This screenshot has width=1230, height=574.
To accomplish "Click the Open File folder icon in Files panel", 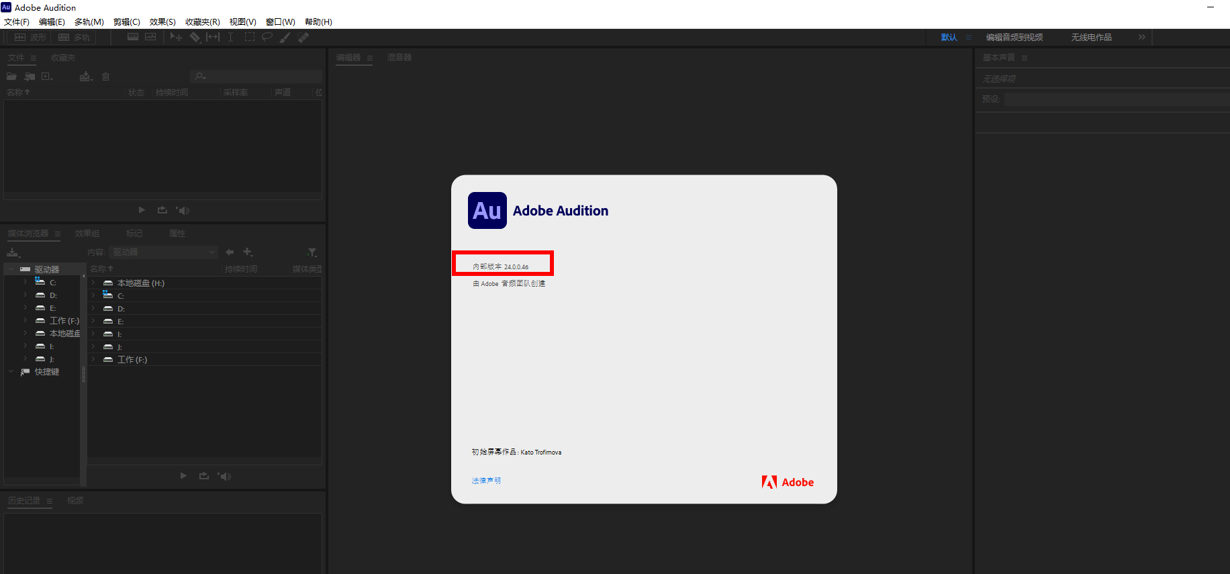I will point(11,77).
